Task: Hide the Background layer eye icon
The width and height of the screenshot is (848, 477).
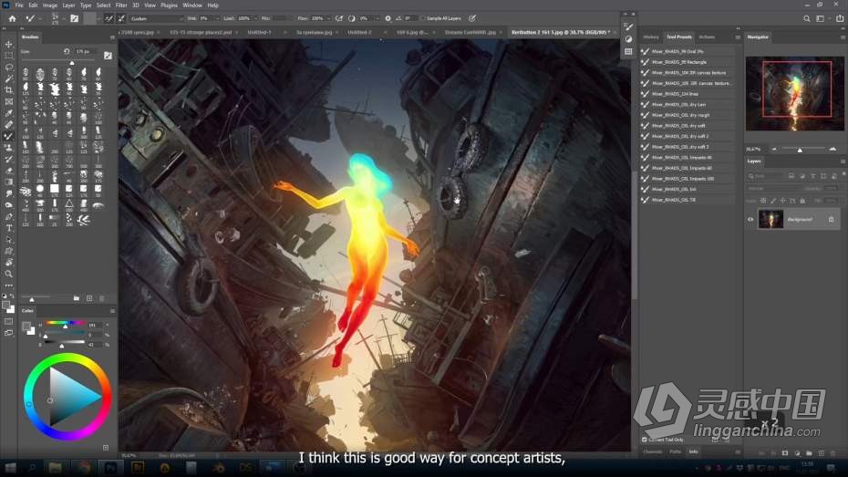Action: (750, 220)
